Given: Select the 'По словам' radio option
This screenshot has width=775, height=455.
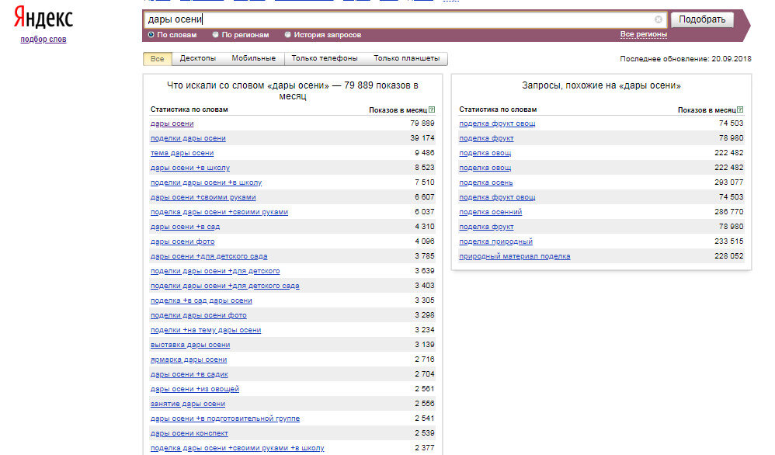Looking at the screenshot, I should click(x=151, y=35).
